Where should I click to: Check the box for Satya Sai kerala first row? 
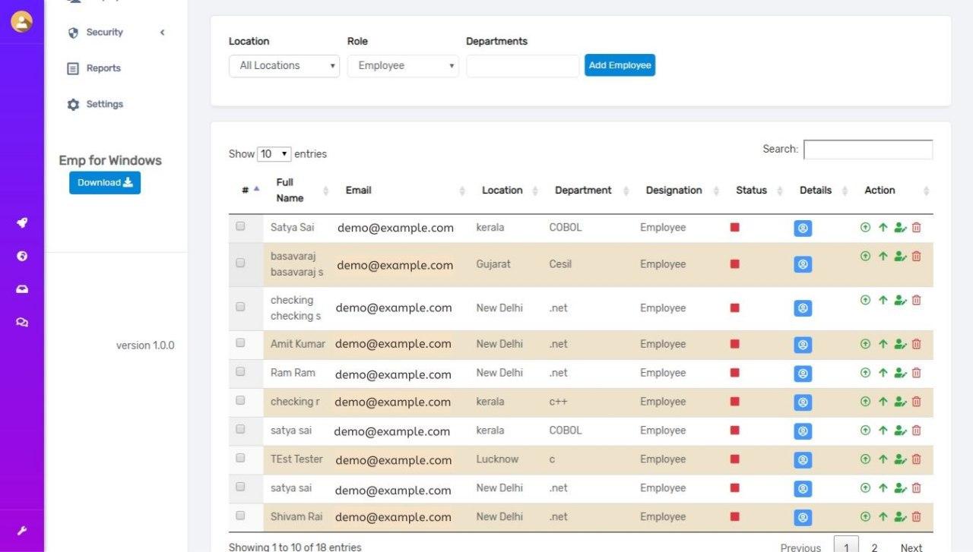coord(241,226)
